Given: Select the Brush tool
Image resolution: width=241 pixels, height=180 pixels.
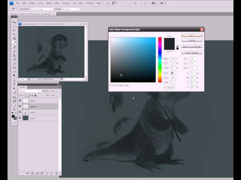Looking at the screenshot, I should [14, 51].
